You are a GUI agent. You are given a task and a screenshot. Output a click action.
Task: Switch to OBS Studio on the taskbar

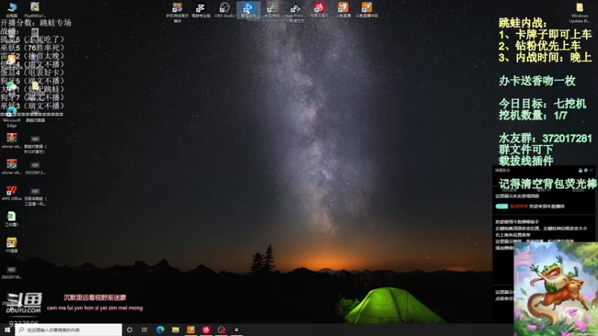coord(221,329)
